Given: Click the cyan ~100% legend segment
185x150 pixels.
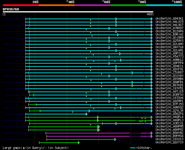Looking at the screenshot, I should click(164, 5).
